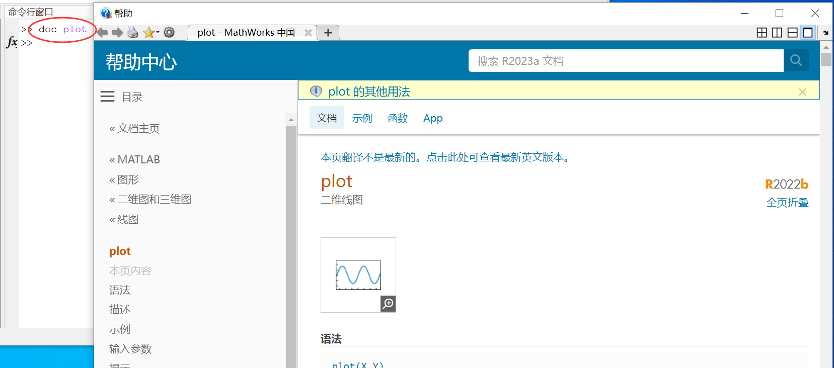Split help tabs left and right
This screenshot has width=834, height=368.
pos(777,33)
